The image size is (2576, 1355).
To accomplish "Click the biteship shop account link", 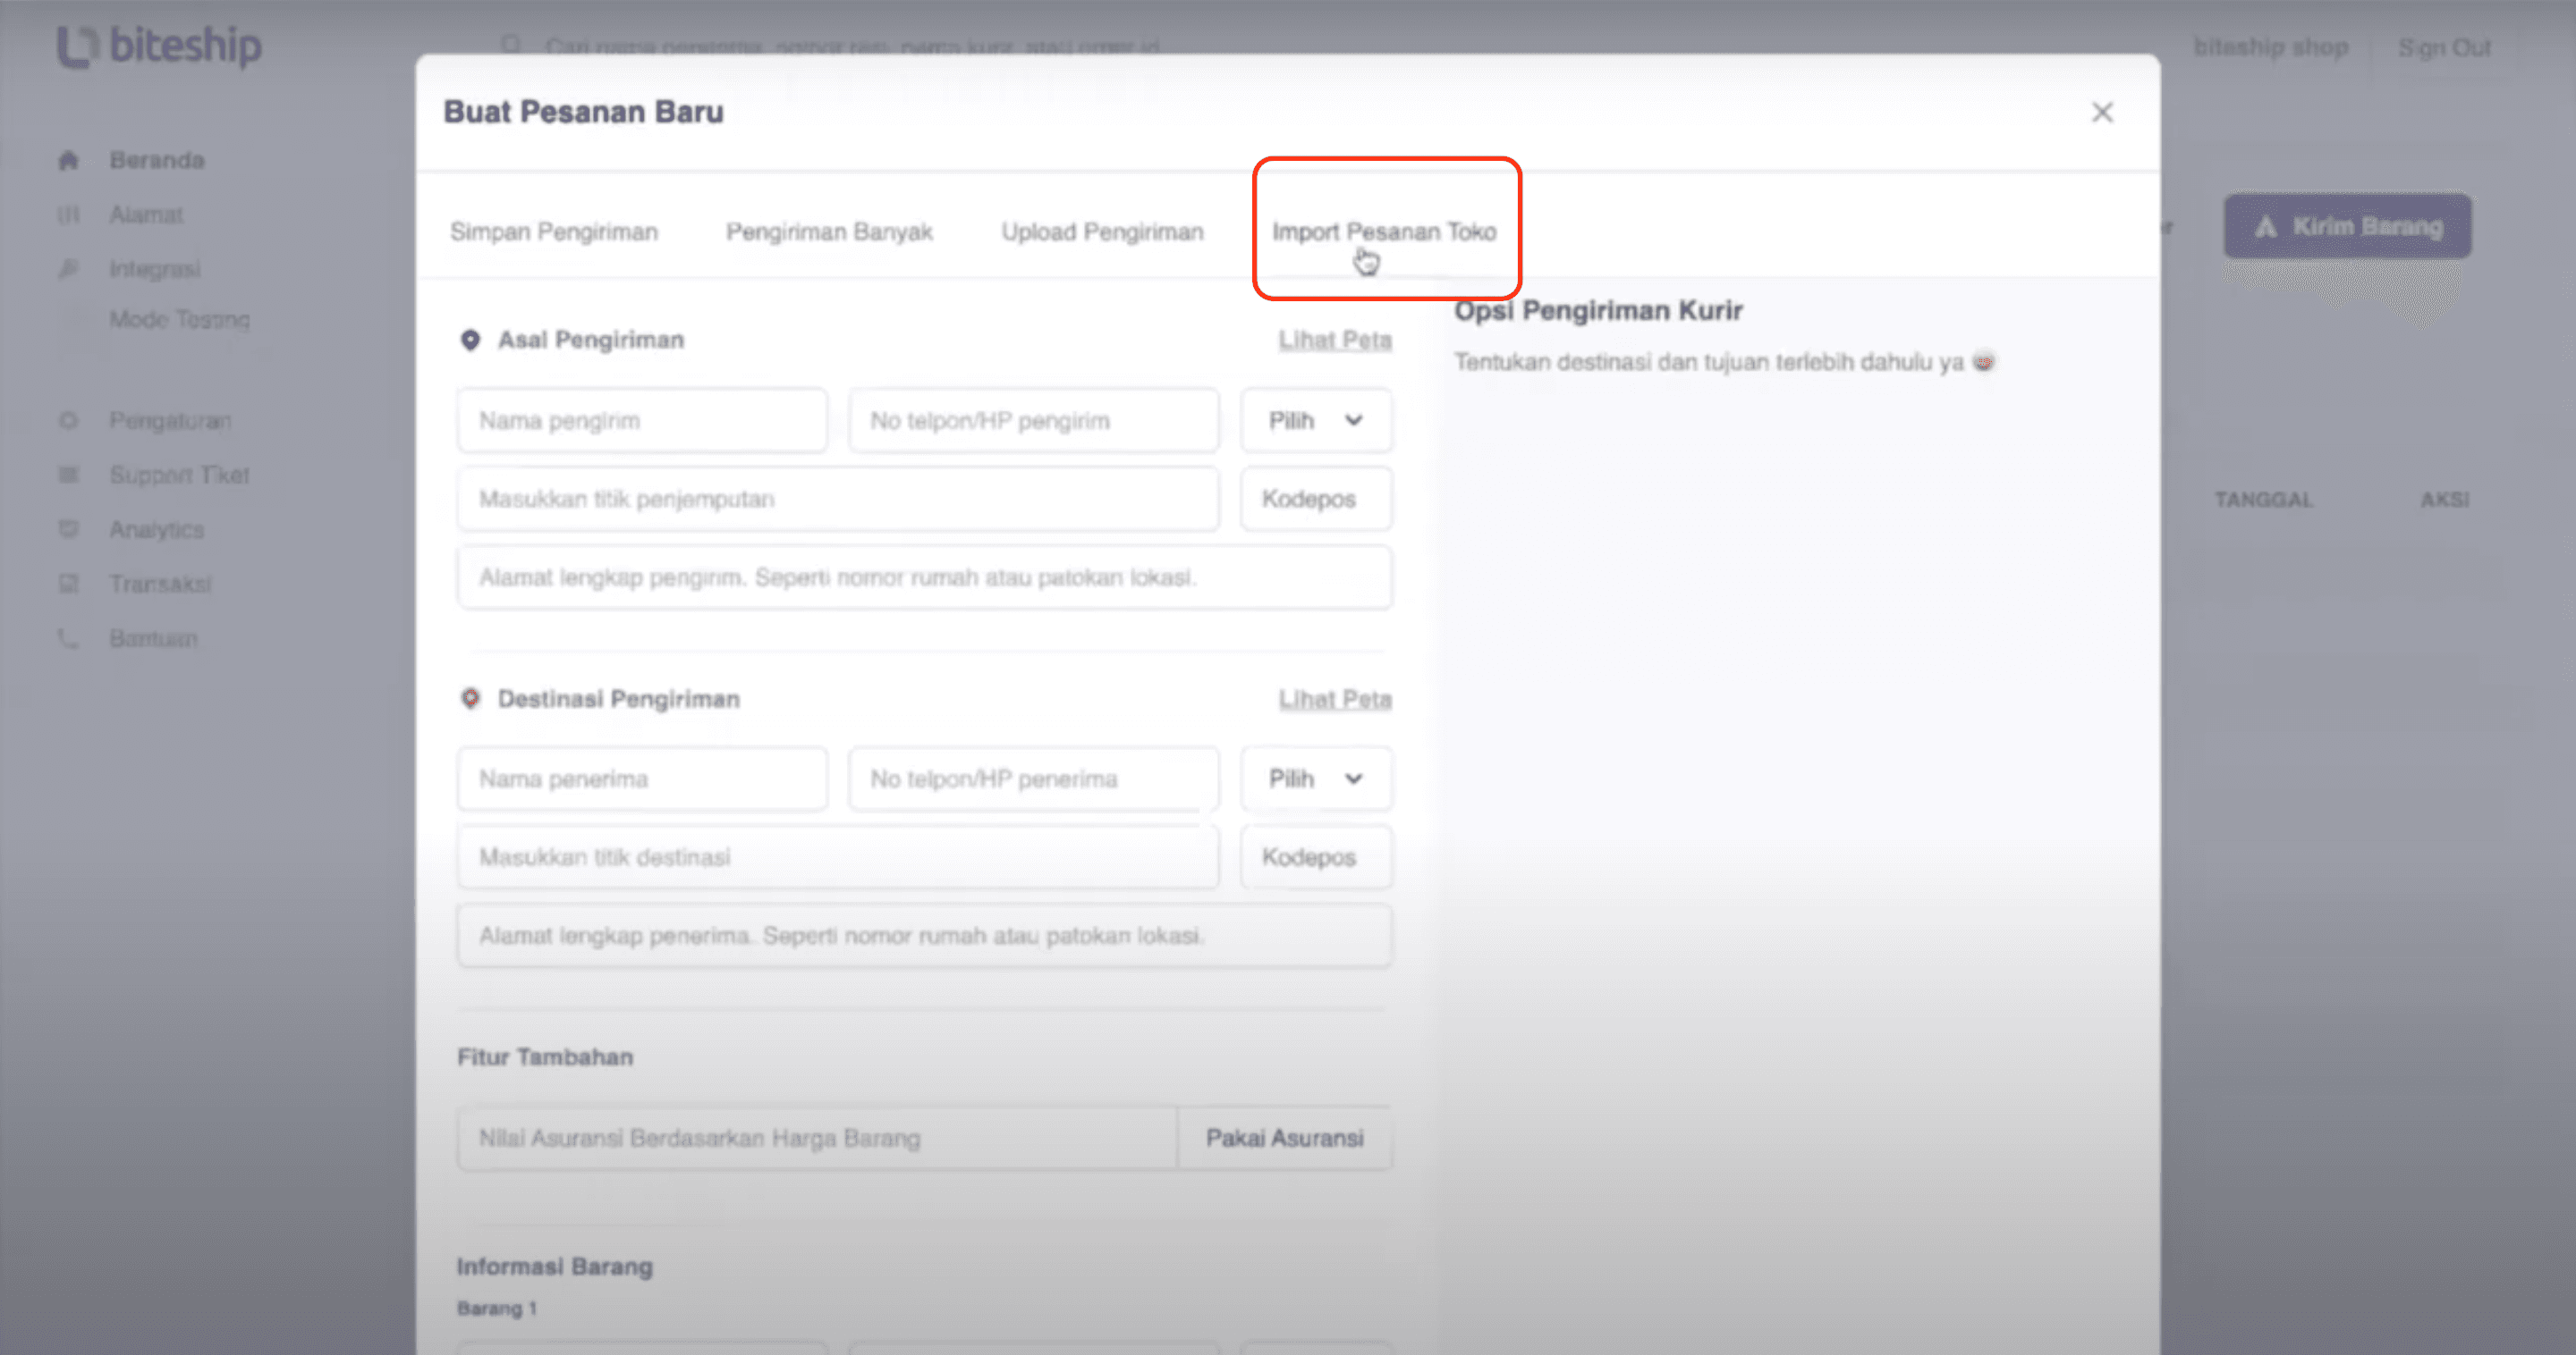I will pyautogui.click(x=2270, y=47).
